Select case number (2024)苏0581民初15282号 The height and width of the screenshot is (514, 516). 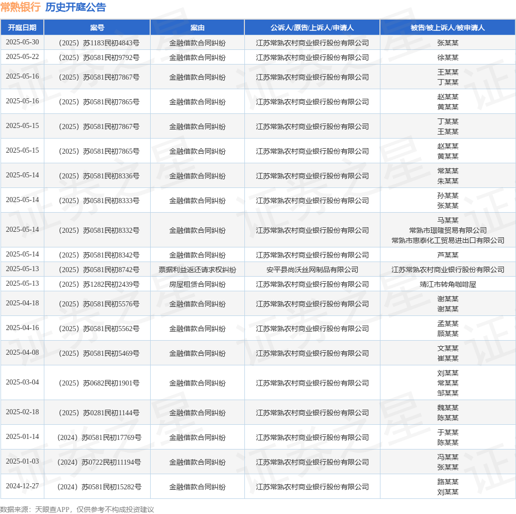click(99, 487)
